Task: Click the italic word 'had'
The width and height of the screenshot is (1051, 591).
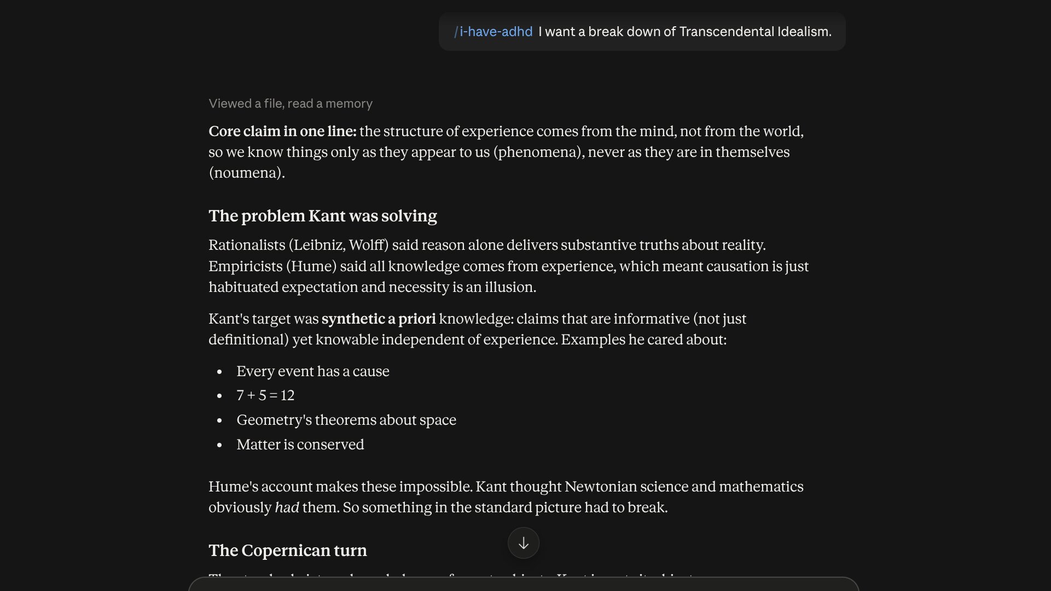Action: (287, 507)
